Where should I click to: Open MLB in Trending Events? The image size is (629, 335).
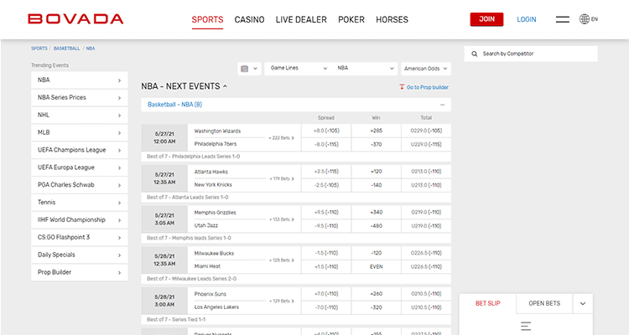[x=80, y=132]
